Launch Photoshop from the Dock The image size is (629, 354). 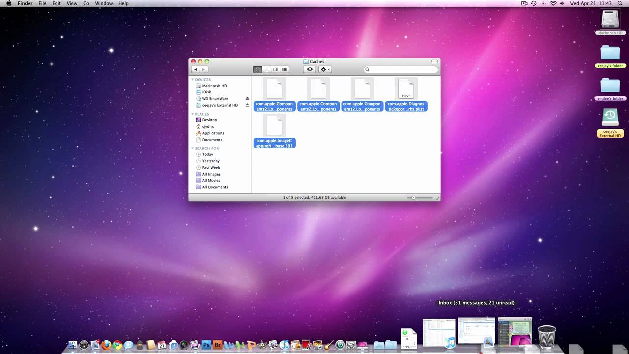[206, 345]
